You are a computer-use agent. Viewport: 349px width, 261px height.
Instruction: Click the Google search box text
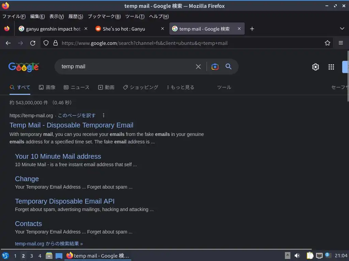click(73, 67)
